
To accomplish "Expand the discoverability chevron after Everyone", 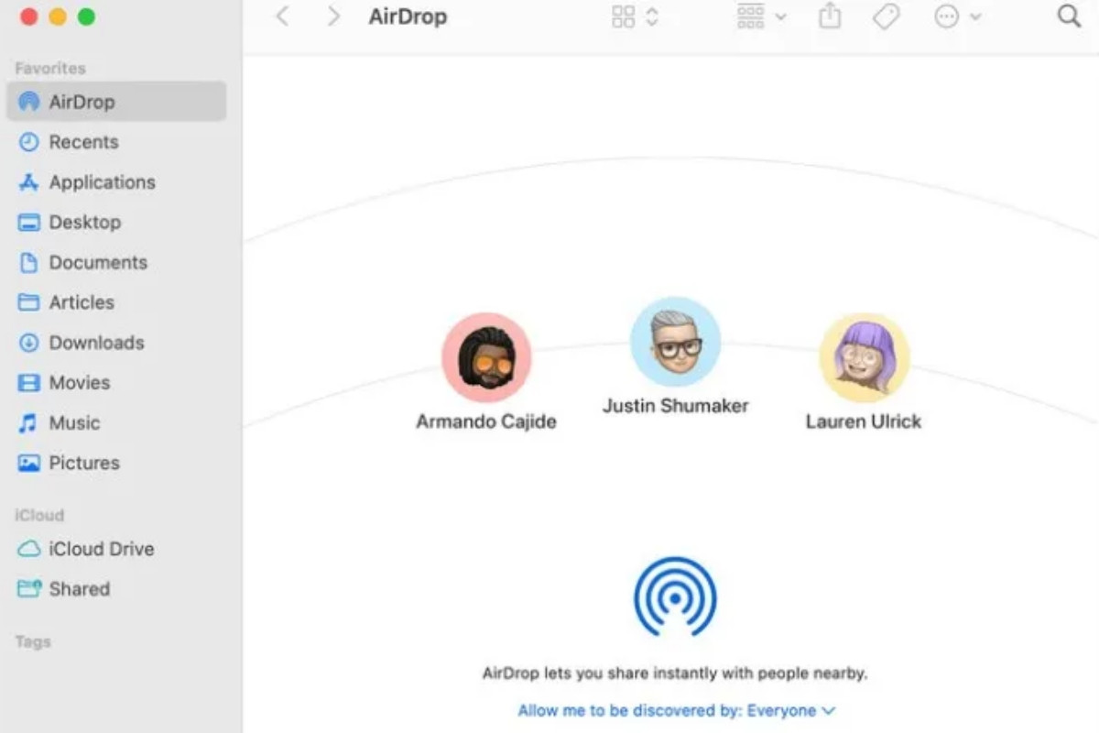I will pyautogui.click(x=829, y=711).
